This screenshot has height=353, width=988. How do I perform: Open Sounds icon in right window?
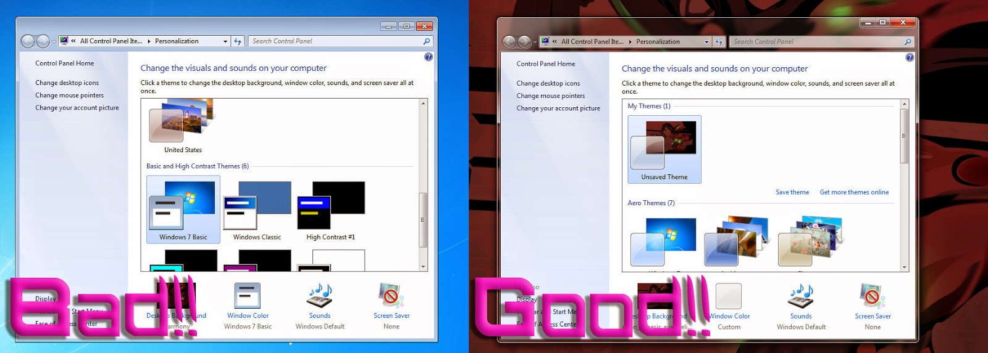(801, 296)
